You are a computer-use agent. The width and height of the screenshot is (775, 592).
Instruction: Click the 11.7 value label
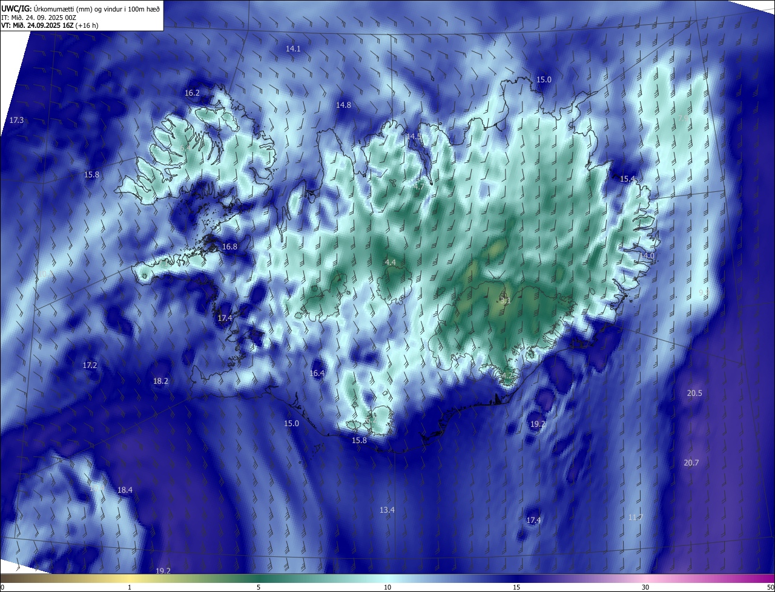tap(635, 518)
